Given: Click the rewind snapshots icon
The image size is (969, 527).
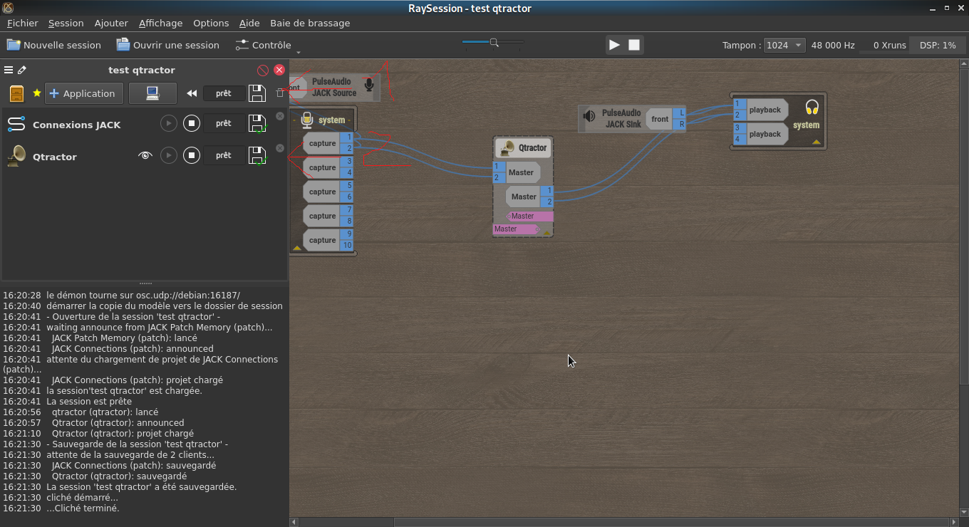Looking at the screenshot, I should (x=191, y=93).
